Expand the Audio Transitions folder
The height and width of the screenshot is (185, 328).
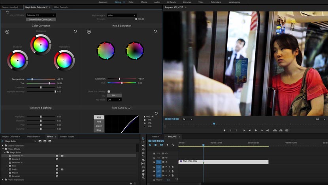coord(3,145)
